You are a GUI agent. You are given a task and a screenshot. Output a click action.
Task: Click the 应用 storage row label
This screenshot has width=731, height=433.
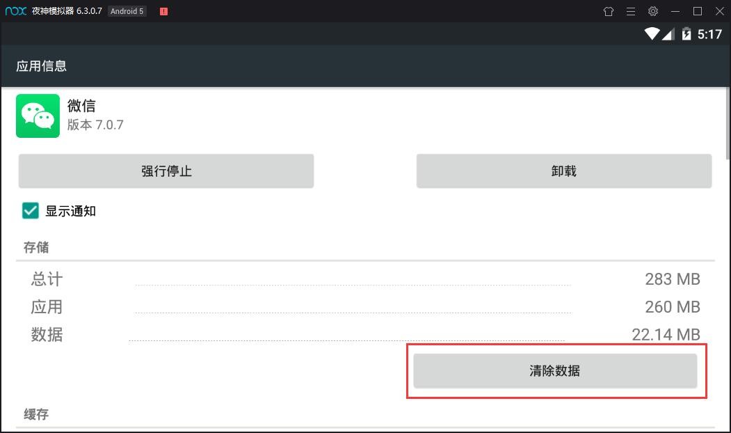click(x=47, y=306)
